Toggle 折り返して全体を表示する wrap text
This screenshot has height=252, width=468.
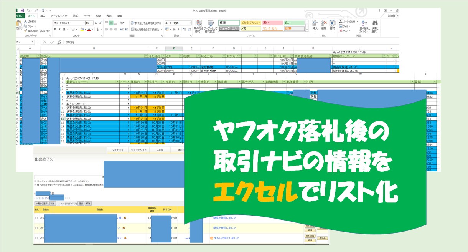tap(146, 23)
